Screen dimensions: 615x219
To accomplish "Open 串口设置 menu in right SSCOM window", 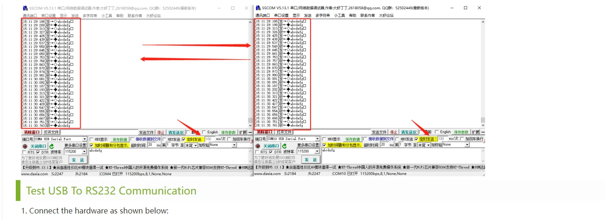I will click(281, 15).
